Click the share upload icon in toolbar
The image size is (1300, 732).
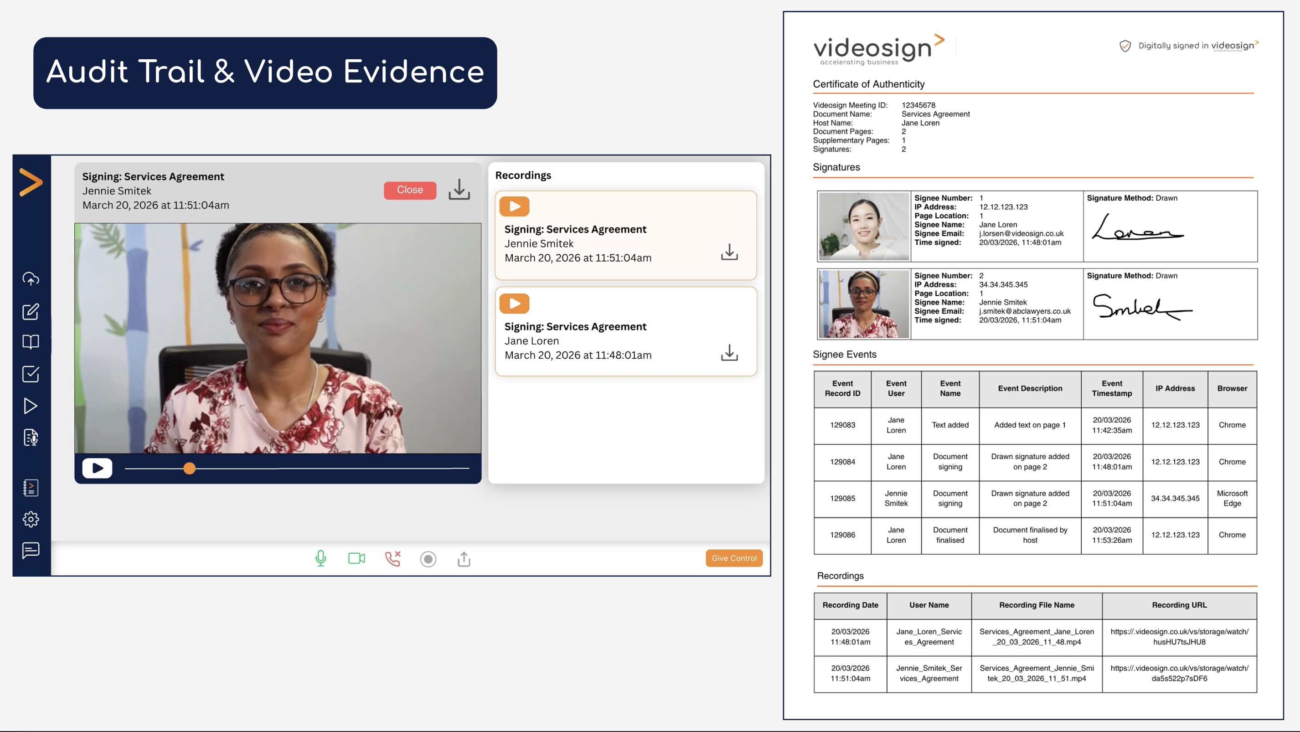464,559
